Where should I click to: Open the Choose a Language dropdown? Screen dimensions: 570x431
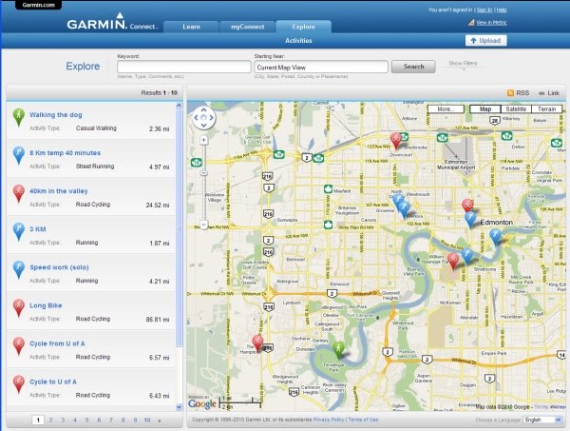pos(543,420)
